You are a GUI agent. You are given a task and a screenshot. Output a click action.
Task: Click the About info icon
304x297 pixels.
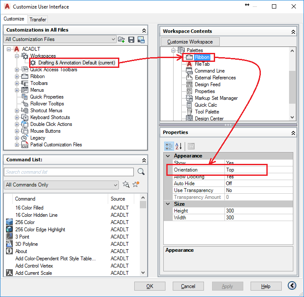point(9,251)
